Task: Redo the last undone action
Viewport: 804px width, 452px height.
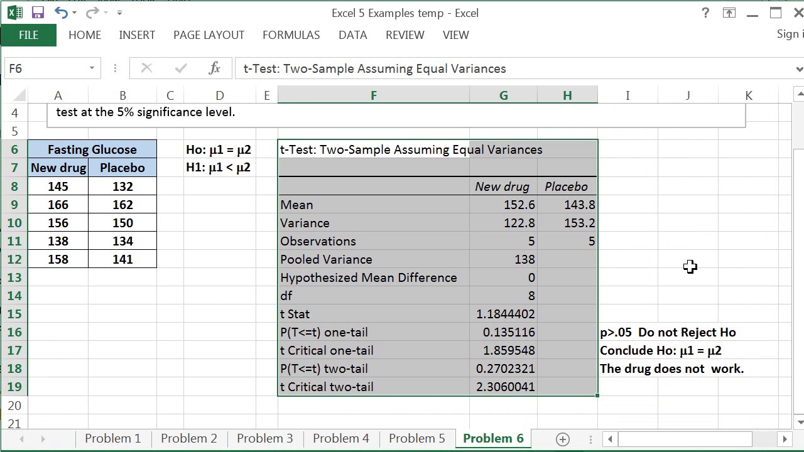Action: 92,13
